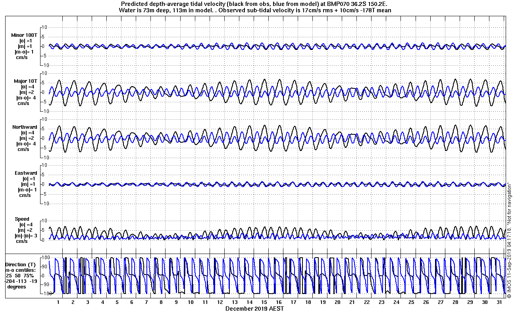The height and width of the screenshot is (317, 516).
Task: Click the '180' direction axis tick label
Action: click(x=46, y=258)
